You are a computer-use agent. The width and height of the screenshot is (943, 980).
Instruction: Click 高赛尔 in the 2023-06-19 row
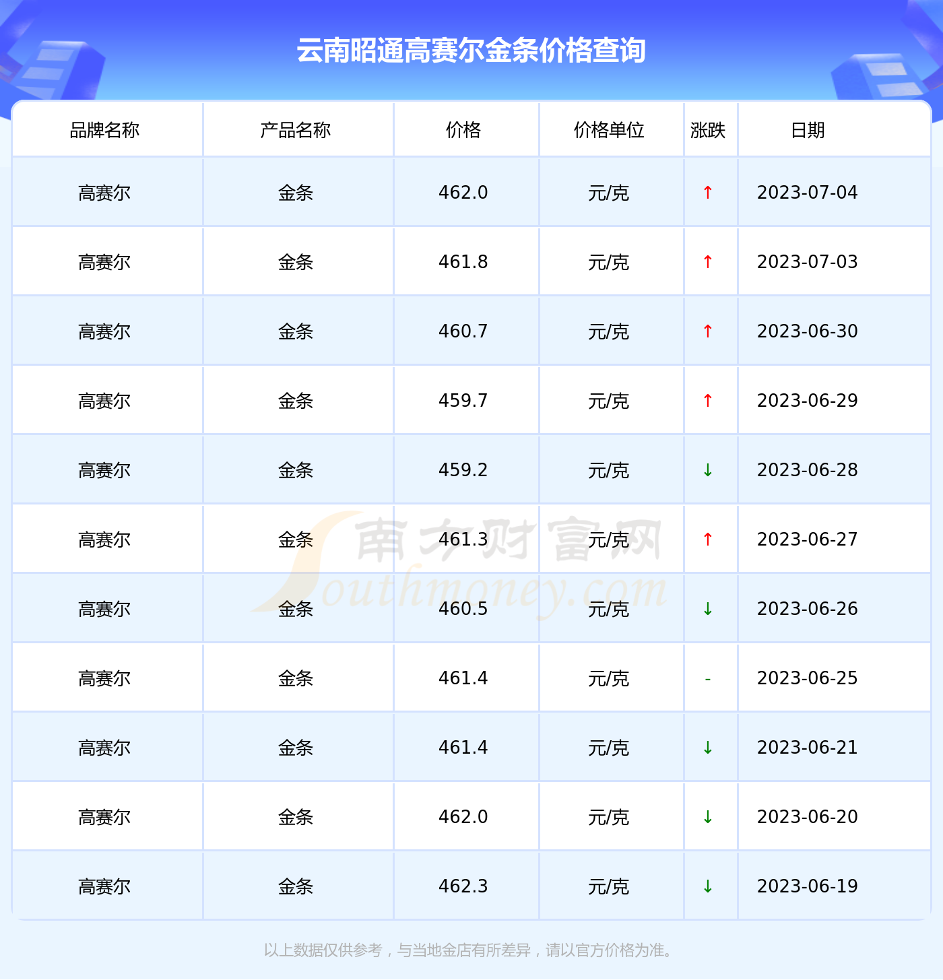coord(104,887)
